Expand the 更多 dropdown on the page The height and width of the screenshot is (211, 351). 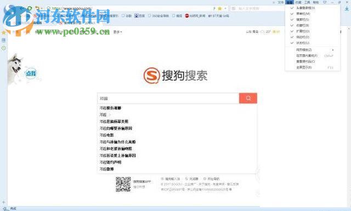[117, 32]
